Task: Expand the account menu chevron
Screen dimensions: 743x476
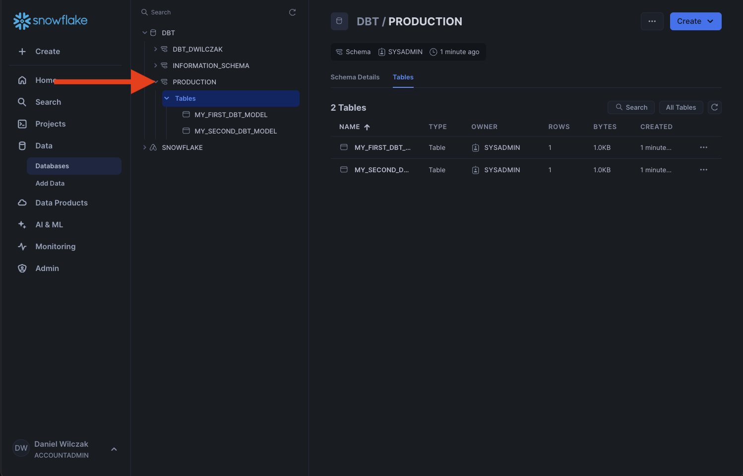Action: coord(114,449)
